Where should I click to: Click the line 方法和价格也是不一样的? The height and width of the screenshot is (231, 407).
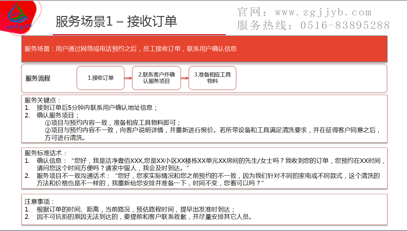click(150, 183)
